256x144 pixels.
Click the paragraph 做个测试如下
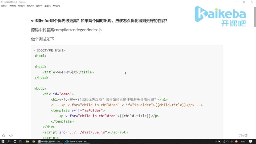click(x=42, y=39)
